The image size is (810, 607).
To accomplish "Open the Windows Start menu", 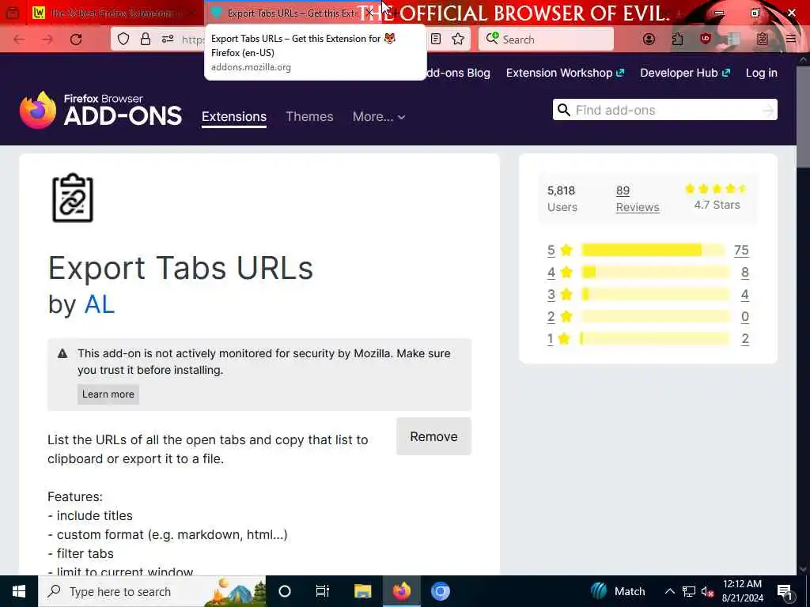I will 19,591.
